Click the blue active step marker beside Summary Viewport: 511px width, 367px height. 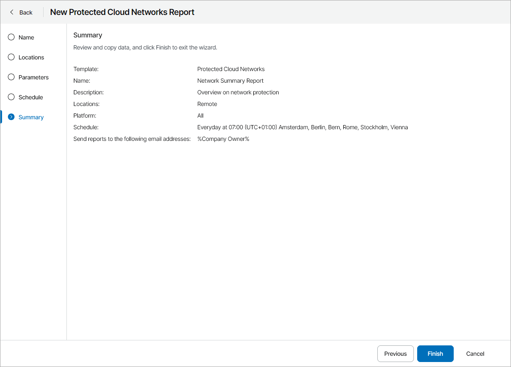[1, 117]
